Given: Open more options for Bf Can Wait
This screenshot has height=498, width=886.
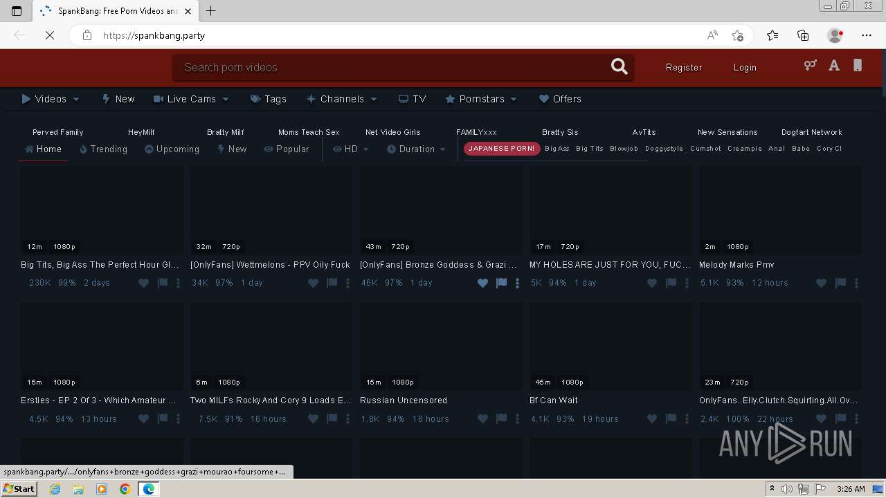Looking at the screenshot, I should (687, 418).
